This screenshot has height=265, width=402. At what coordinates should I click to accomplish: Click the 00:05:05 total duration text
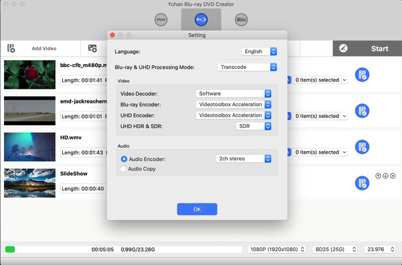coord(103,250)
